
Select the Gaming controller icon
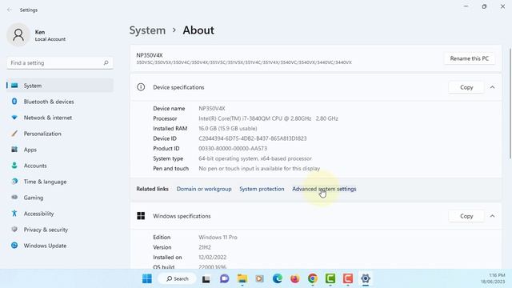(x=14, y=198)
